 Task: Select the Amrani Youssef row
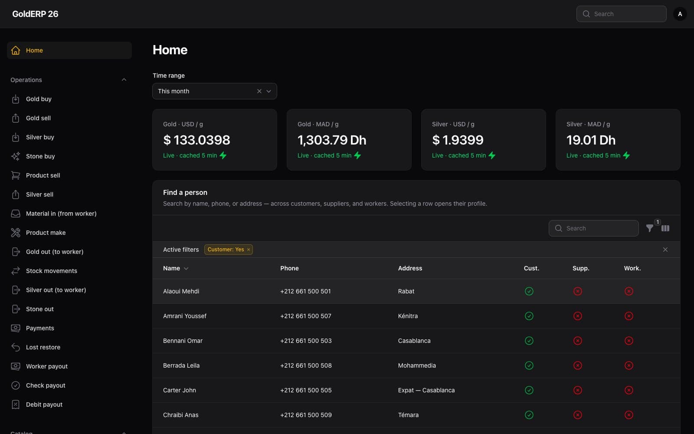pyautogui.click(x=416, y=316)
